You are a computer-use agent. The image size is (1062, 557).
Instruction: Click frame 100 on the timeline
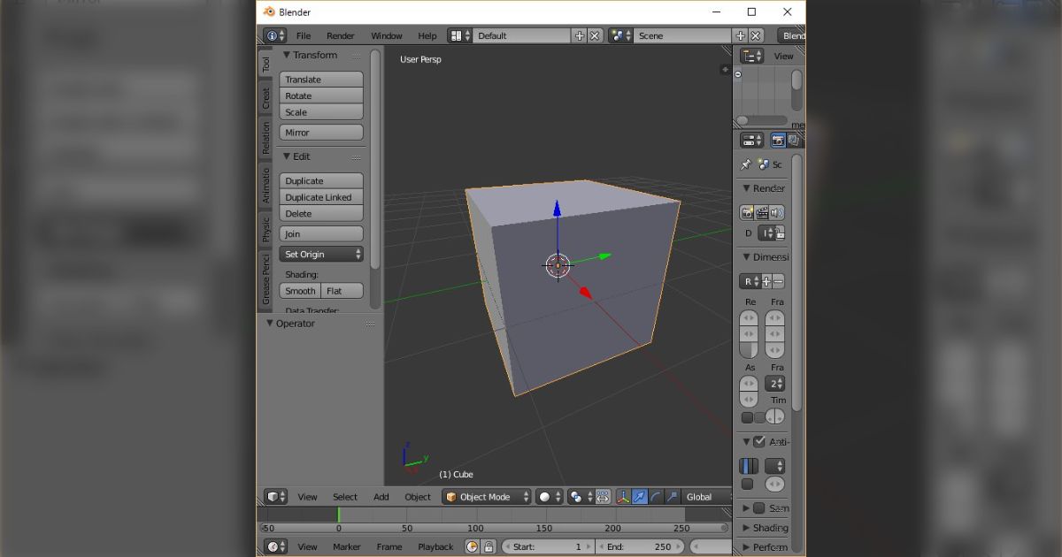tap(475, 523)
